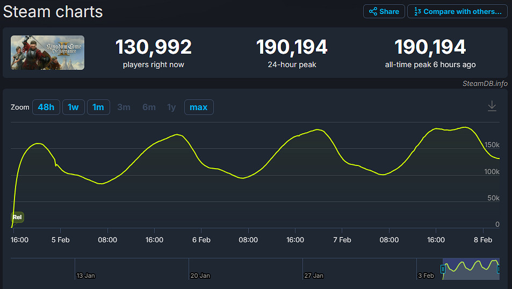Click the highlighted range in the navigator
This screenshot has width=512, height=289.
click(471, 269)
